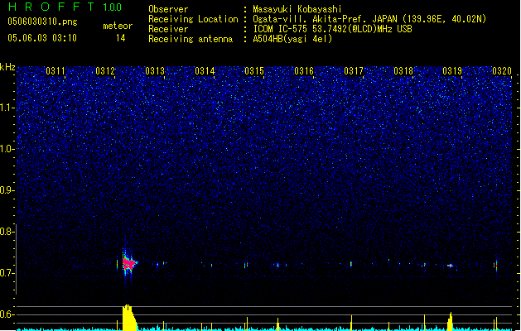521x331 pixels.
Task: Click the 0.6 frequency axis tick
Action: click(x=7, y=314)
